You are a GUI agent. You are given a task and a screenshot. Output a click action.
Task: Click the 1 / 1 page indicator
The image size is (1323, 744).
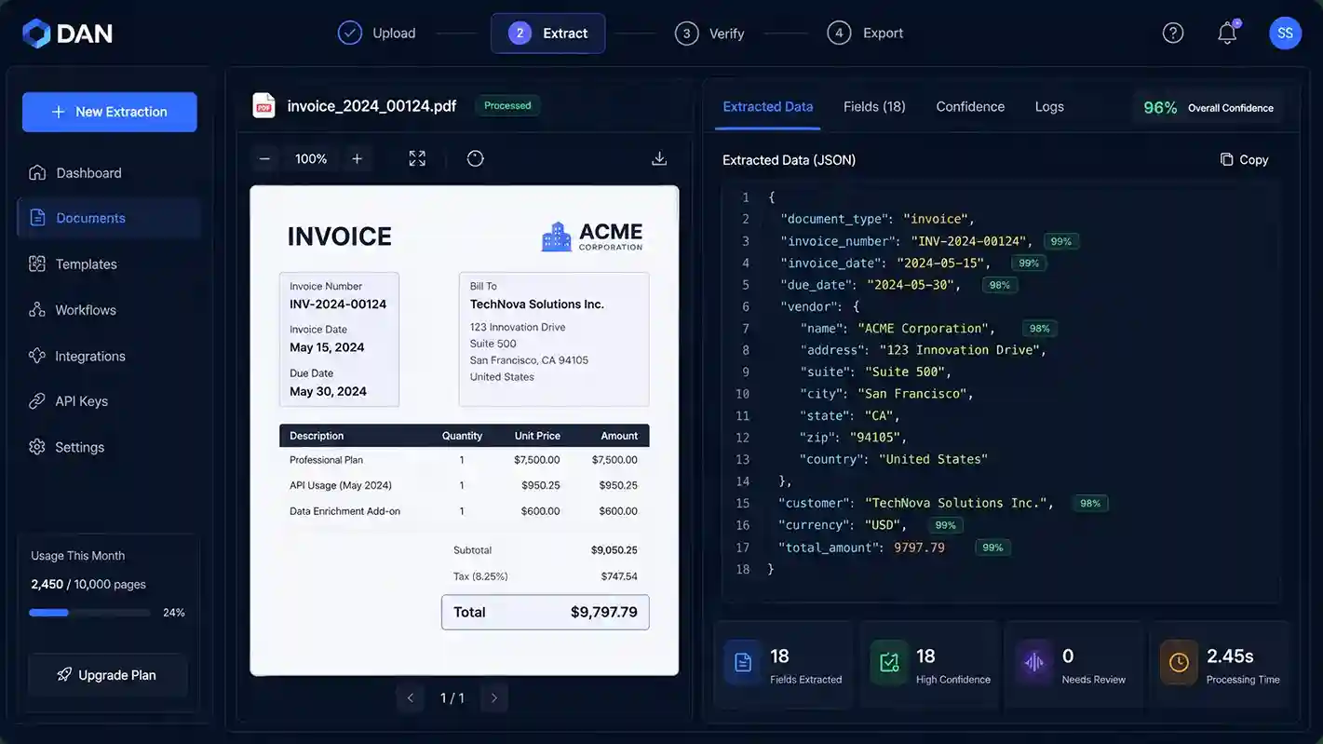[452, 698]
